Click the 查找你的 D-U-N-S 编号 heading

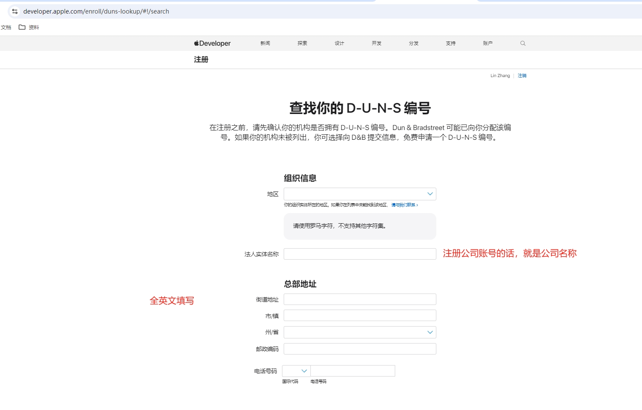[x=360, y=108]
